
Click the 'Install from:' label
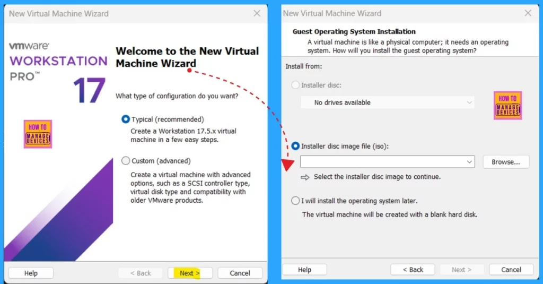304,66
